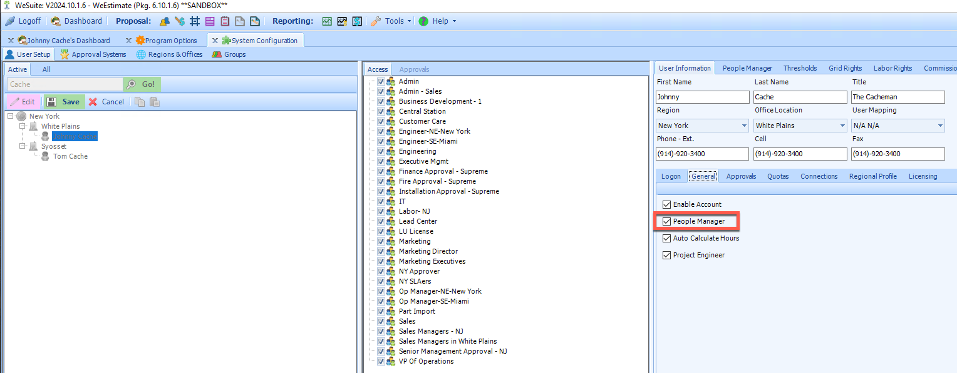Open the People Manager tab at the top
Screen dimensions: 957x373
[x=747, y=68]
